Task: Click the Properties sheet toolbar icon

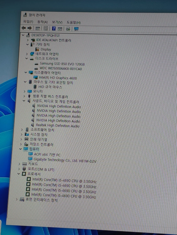Action: (x=46, y=28)
